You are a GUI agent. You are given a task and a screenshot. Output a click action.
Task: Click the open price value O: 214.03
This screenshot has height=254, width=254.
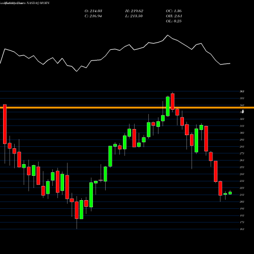tap(93, 11)
